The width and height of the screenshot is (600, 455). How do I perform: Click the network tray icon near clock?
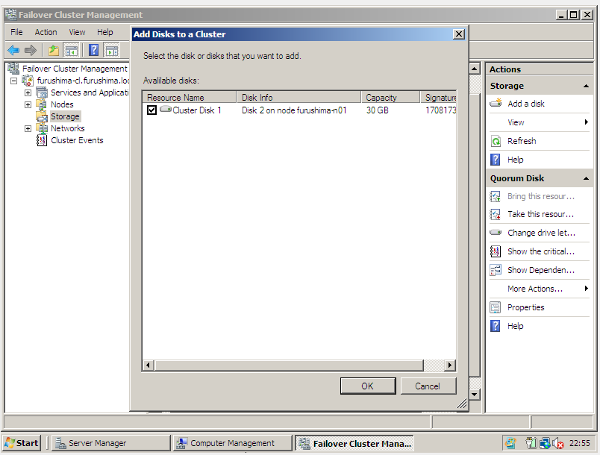point(545,443)
